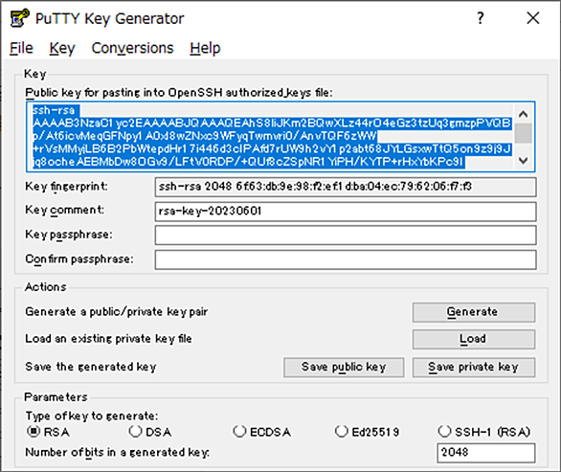561x472 pixels.
Task: Open the File menu
Action: (21, 48)
